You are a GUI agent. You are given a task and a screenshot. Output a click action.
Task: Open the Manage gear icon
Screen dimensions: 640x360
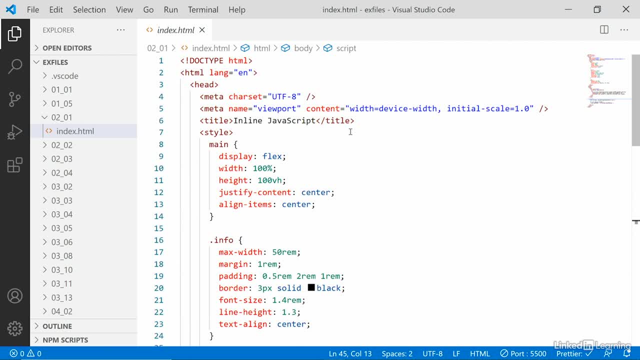click(15, 328)
